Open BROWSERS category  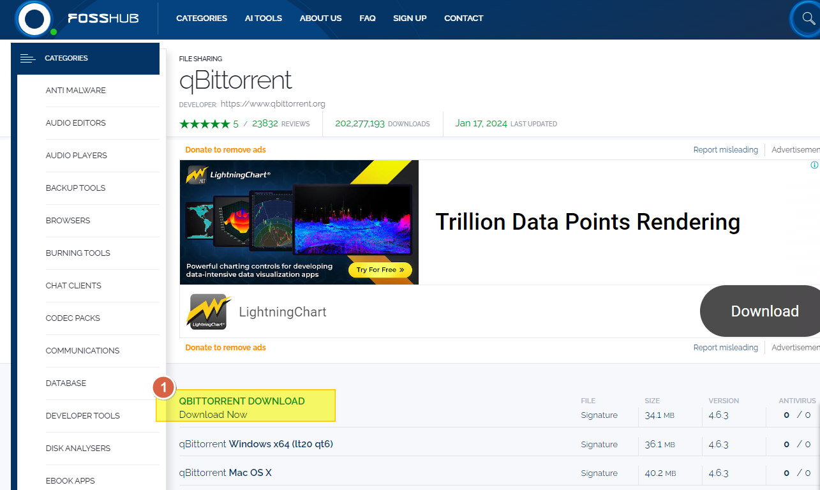[x=68, y=221]
